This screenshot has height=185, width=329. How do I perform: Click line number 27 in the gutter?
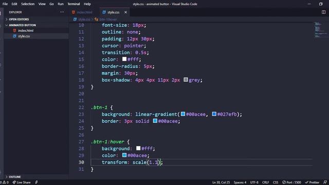tap(81, 142)
